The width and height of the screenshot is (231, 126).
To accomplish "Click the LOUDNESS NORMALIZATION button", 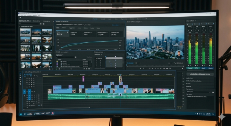I will [200, 74].
